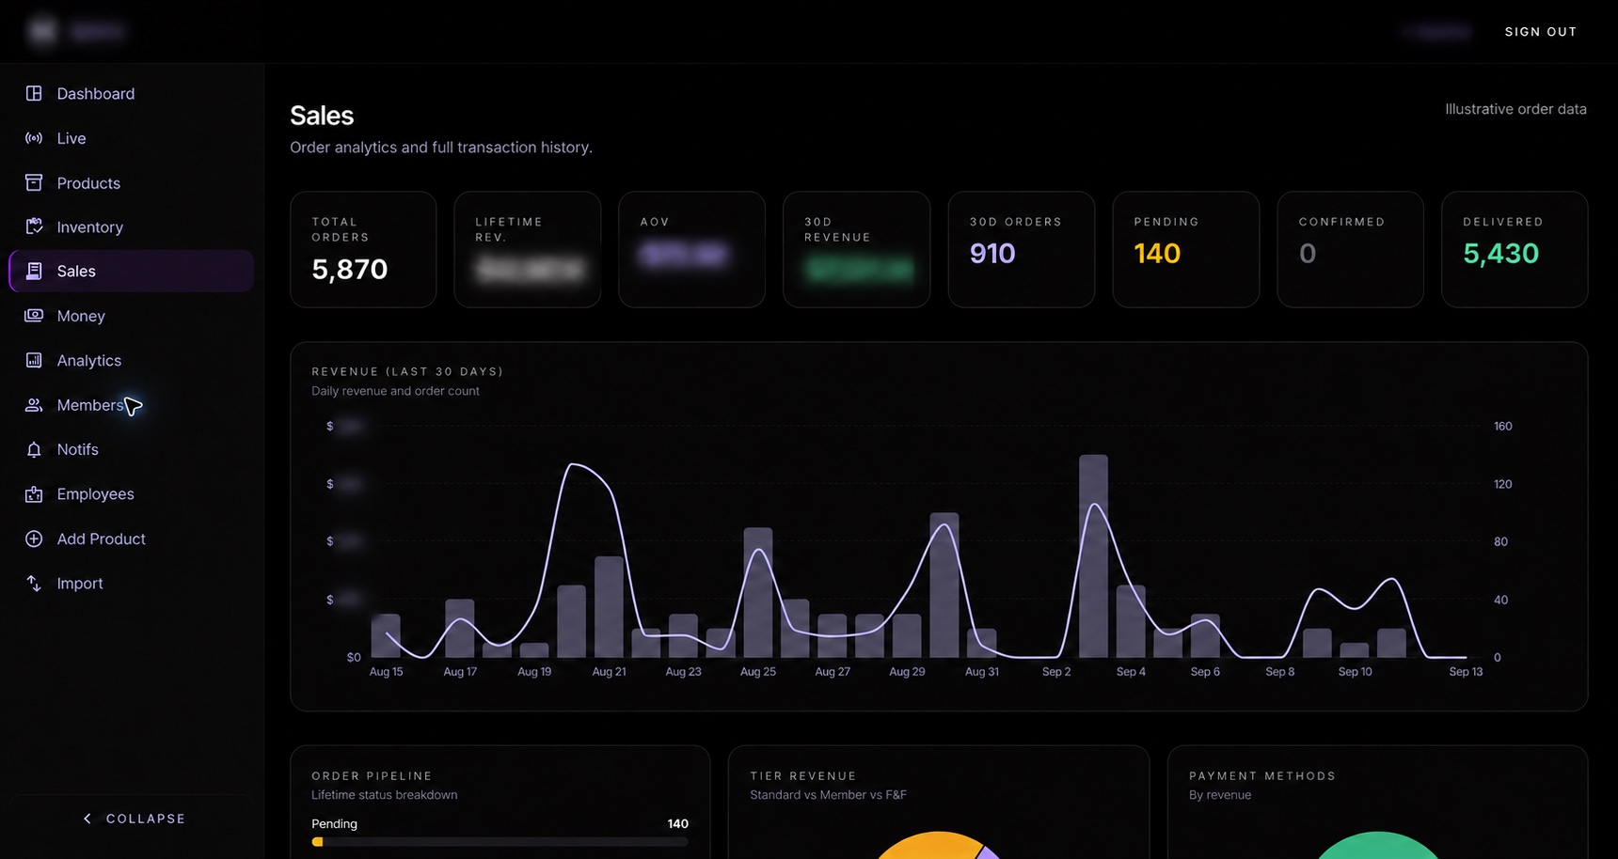Click the Products box icon
The image size is (1618, 859).
(34, 182)
